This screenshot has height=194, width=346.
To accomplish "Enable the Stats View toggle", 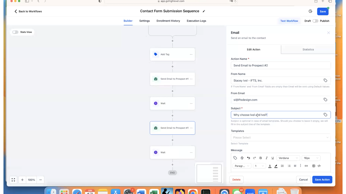I will click(x=15, y=32).
